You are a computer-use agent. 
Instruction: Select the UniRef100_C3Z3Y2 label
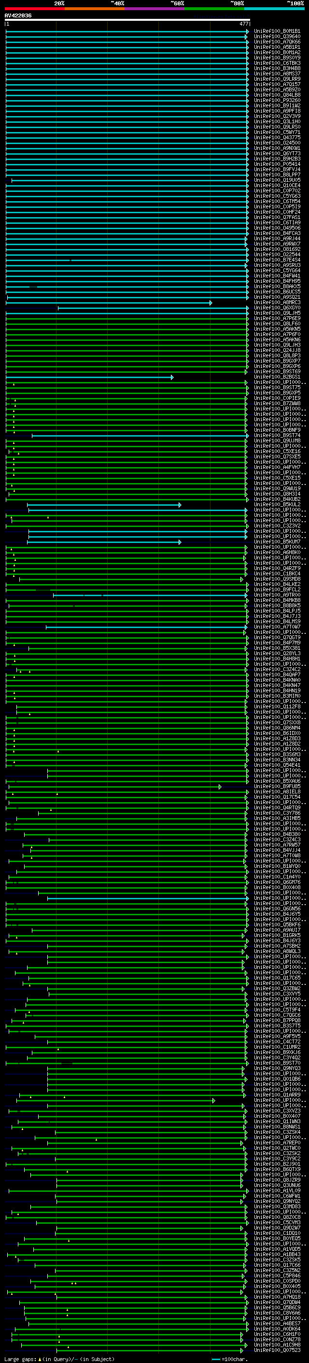277,526
